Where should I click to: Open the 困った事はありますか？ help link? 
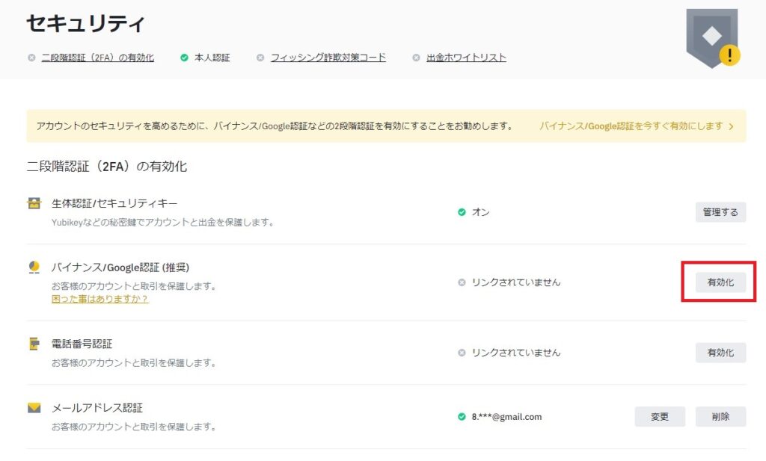(x=99, y=299)
